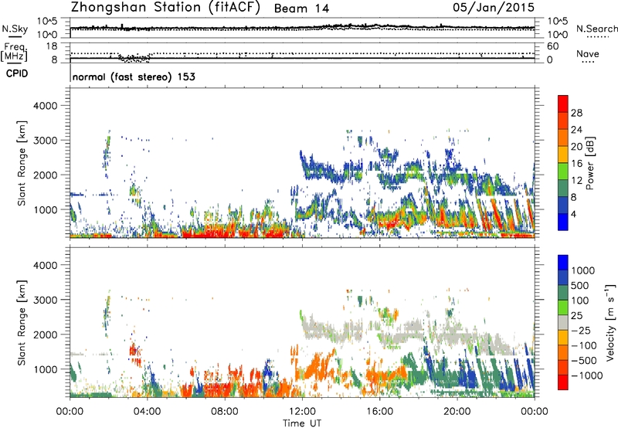Pick the blue 4–8 dB Power swatch
Image resolution: width=618 pixels, height=428 pixels.
563,205
